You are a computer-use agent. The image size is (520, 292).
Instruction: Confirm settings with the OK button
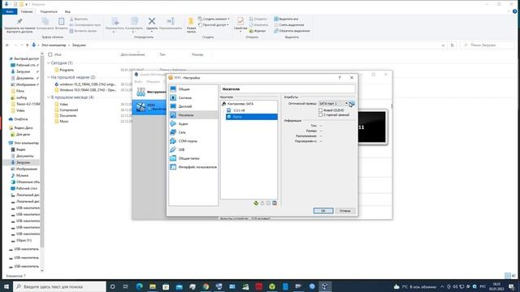pos(323,211)
